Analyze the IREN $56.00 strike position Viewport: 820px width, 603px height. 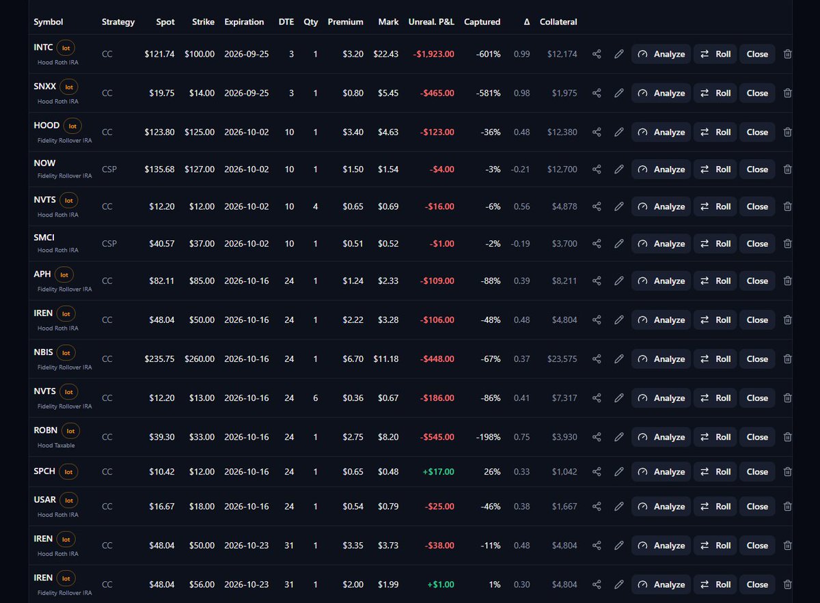pos(661,585)
